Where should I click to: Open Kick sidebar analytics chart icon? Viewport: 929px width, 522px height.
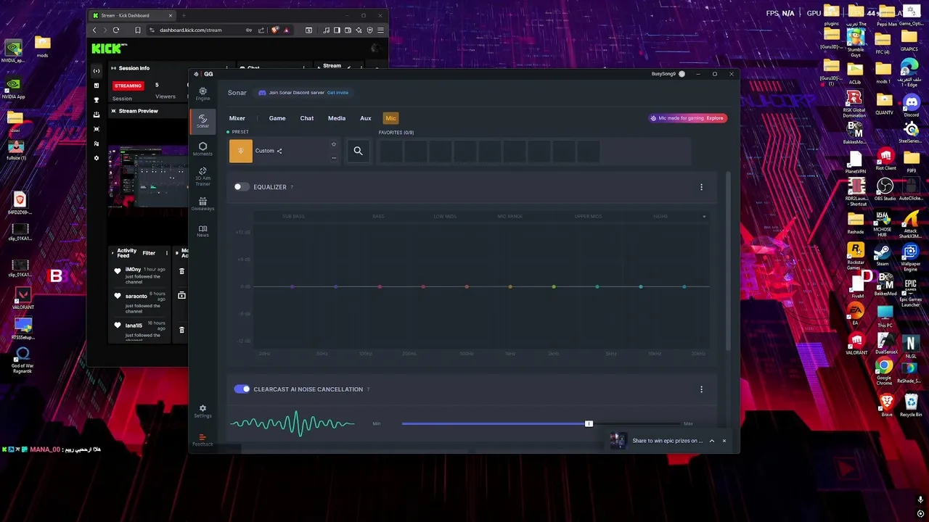coord(97,86)
